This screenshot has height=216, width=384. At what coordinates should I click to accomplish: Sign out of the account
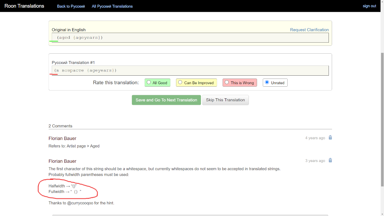click(x=369, y=6)
